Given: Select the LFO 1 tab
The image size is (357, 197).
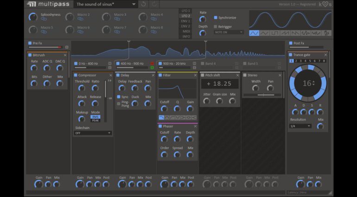Looking at the screenshot, I should click(x=186, y=11).
